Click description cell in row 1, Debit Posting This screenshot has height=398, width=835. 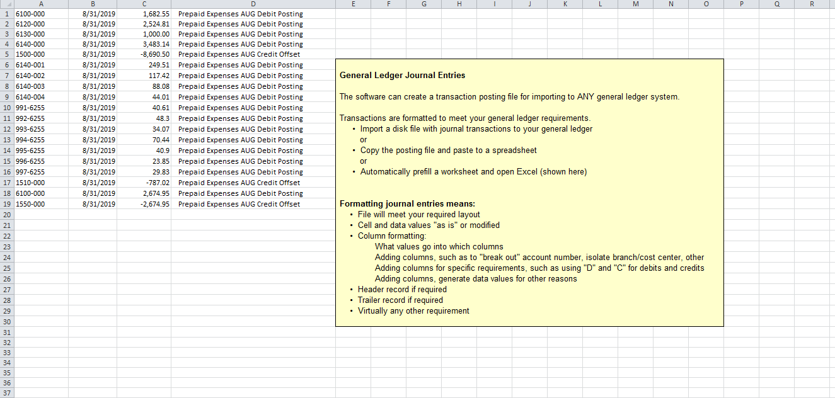pos(253,13)
